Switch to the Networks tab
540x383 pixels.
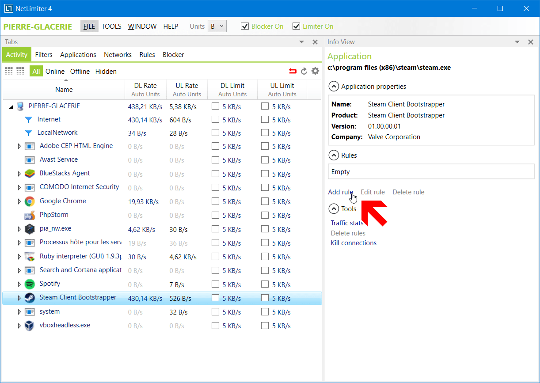[x=118, y=55]
